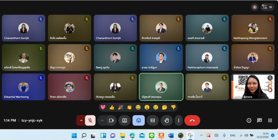Image resolution: width=278 pixels, height=140 pixels.
Task: Send the thumbs up reaction
Action: 112,107
